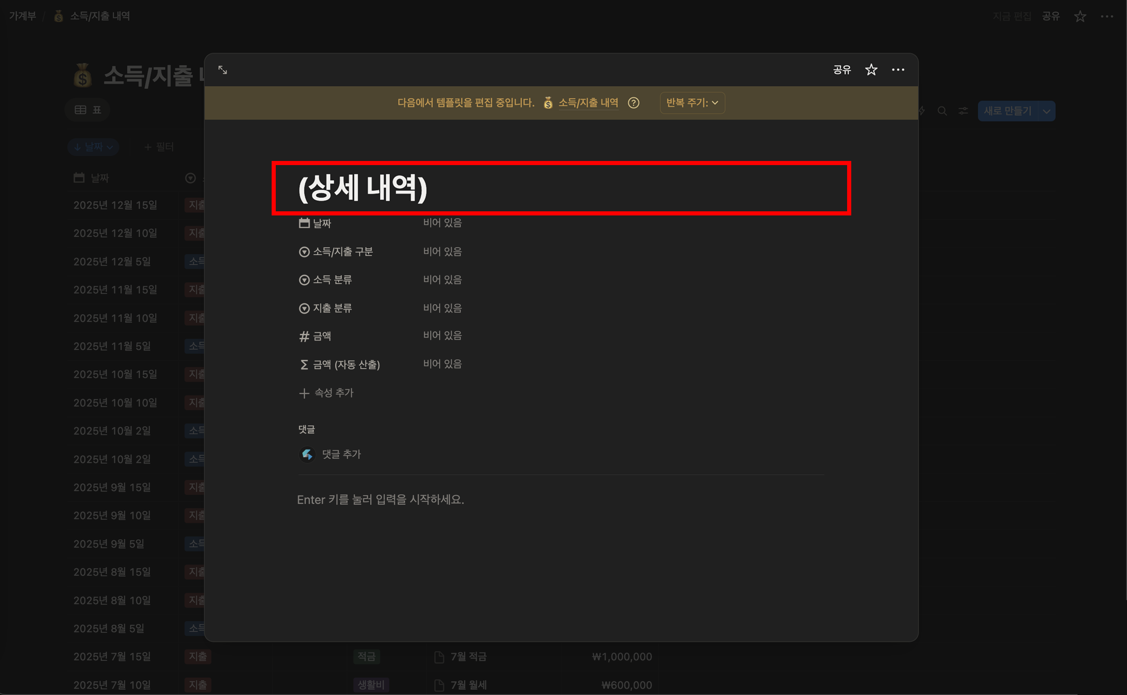Click empty value next to 금액
Image resolution: width=1127 pixels, height=695 pixels.
pos(443,336)
